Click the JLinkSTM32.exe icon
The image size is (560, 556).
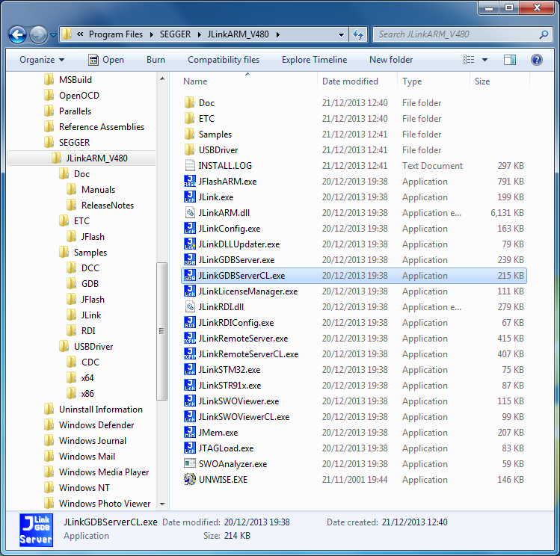190,370
